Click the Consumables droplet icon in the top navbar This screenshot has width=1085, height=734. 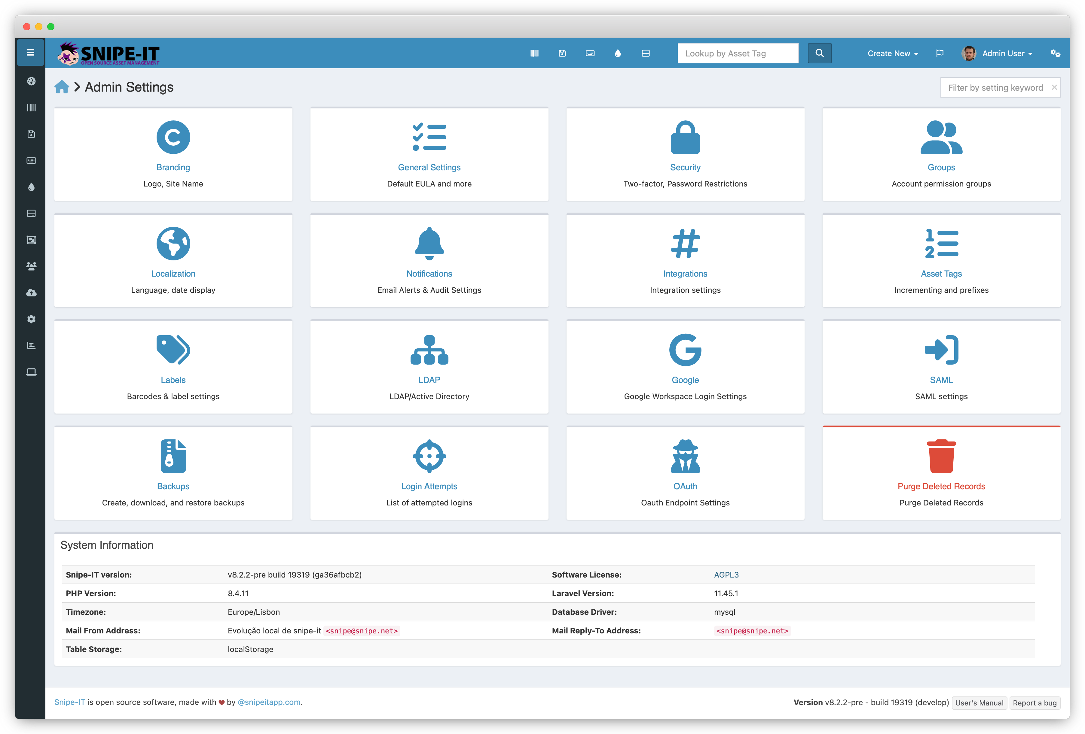[x=618, y=53]
